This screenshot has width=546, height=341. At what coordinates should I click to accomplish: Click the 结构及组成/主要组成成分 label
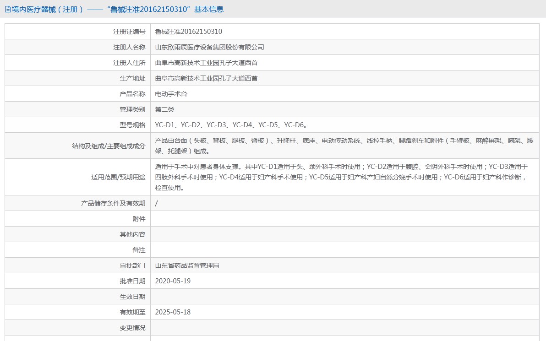pos(109,146)
